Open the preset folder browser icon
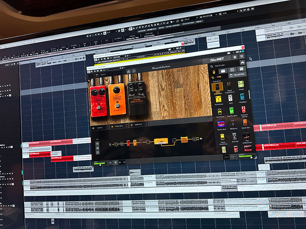Image resolution: width=306 pixels, height=229 pixels. point(97,75)
